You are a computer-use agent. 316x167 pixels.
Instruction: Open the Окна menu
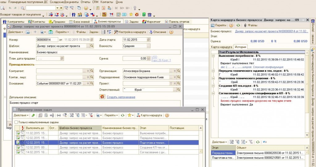pyautogui.click(x=119, y=2)
